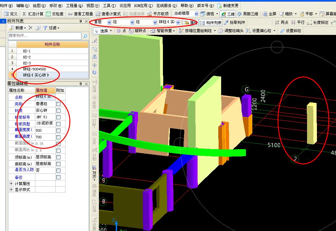The height and width of the screenshot is (231, 336).
Task: Click 设置偏心柱 eccentric column tool
Action: pyautogui.click(x=258, y=31)
